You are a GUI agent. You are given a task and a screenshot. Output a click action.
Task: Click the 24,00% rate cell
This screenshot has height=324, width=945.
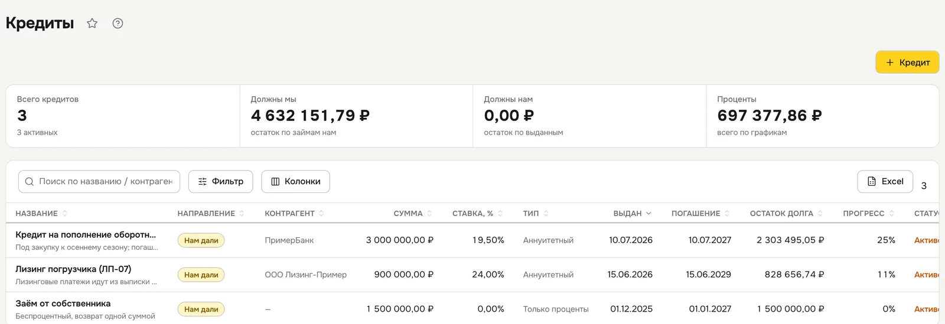pyautogui.click(x=488, y=274)
